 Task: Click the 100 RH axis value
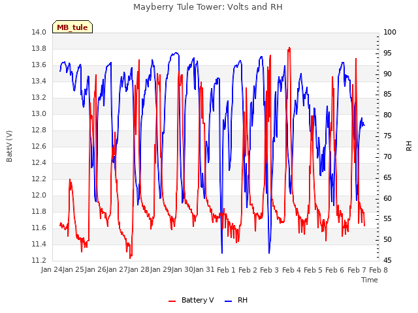390,33
